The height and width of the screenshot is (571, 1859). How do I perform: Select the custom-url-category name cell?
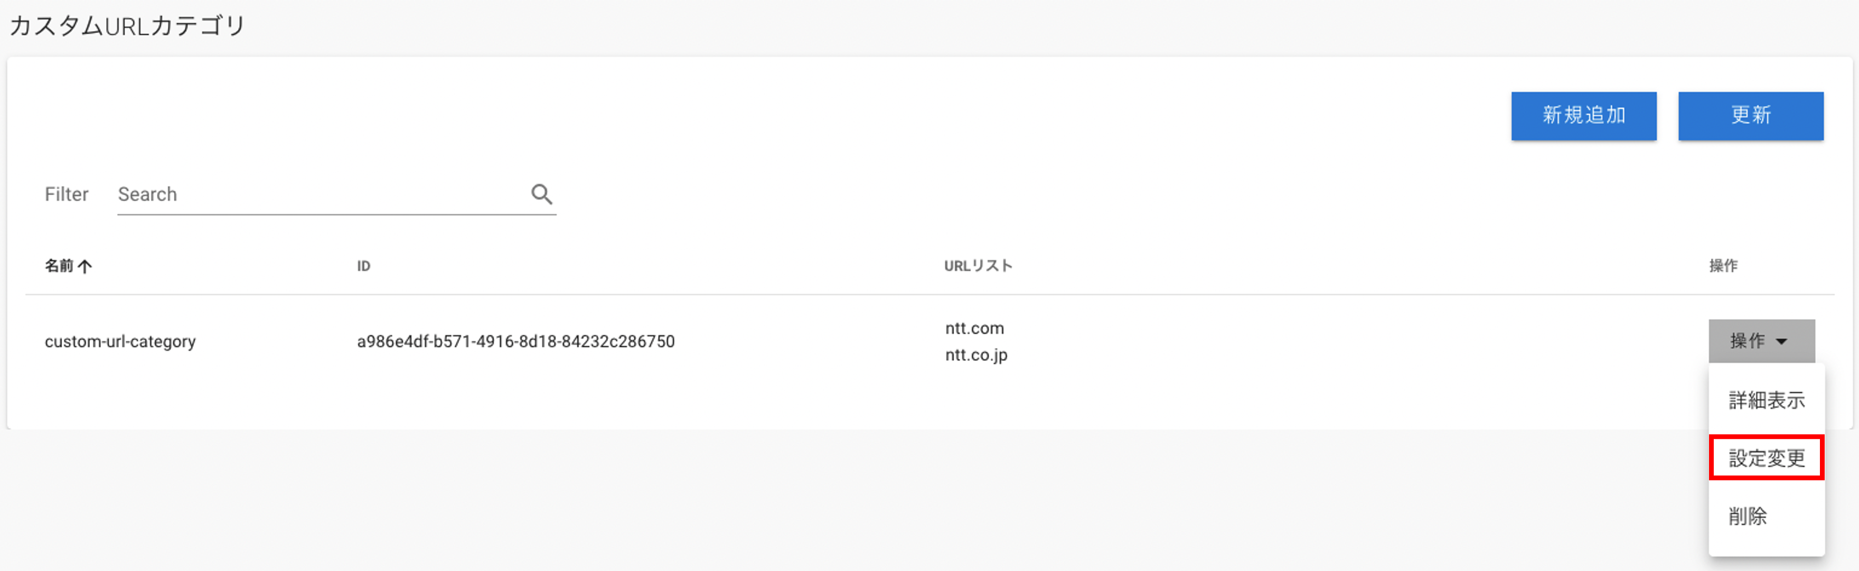coord(120,341)
